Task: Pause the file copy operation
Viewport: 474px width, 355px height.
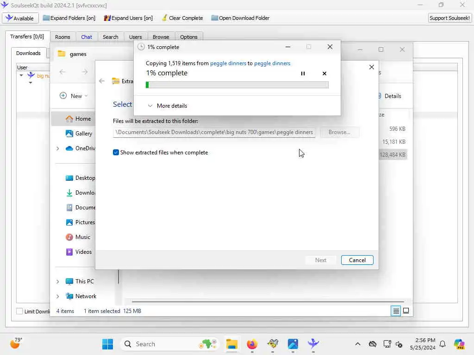Action: (x=303, y=73)
